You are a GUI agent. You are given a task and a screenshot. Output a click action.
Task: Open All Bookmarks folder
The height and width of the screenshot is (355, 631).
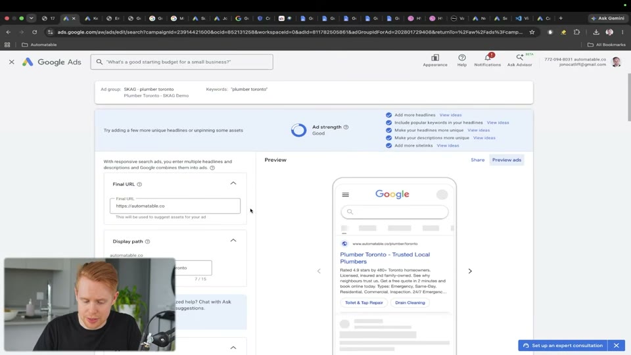(607, 45)
